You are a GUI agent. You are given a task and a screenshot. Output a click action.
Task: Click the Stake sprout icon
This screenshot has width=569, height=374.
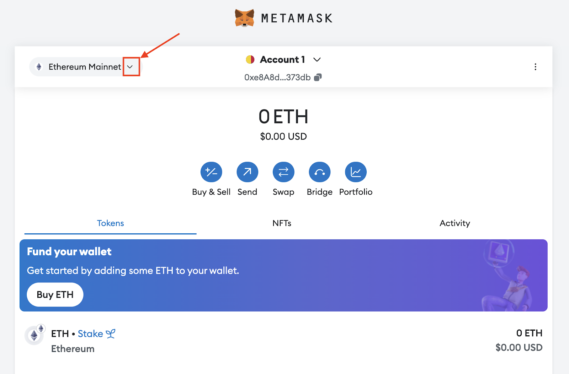(111, 334)
